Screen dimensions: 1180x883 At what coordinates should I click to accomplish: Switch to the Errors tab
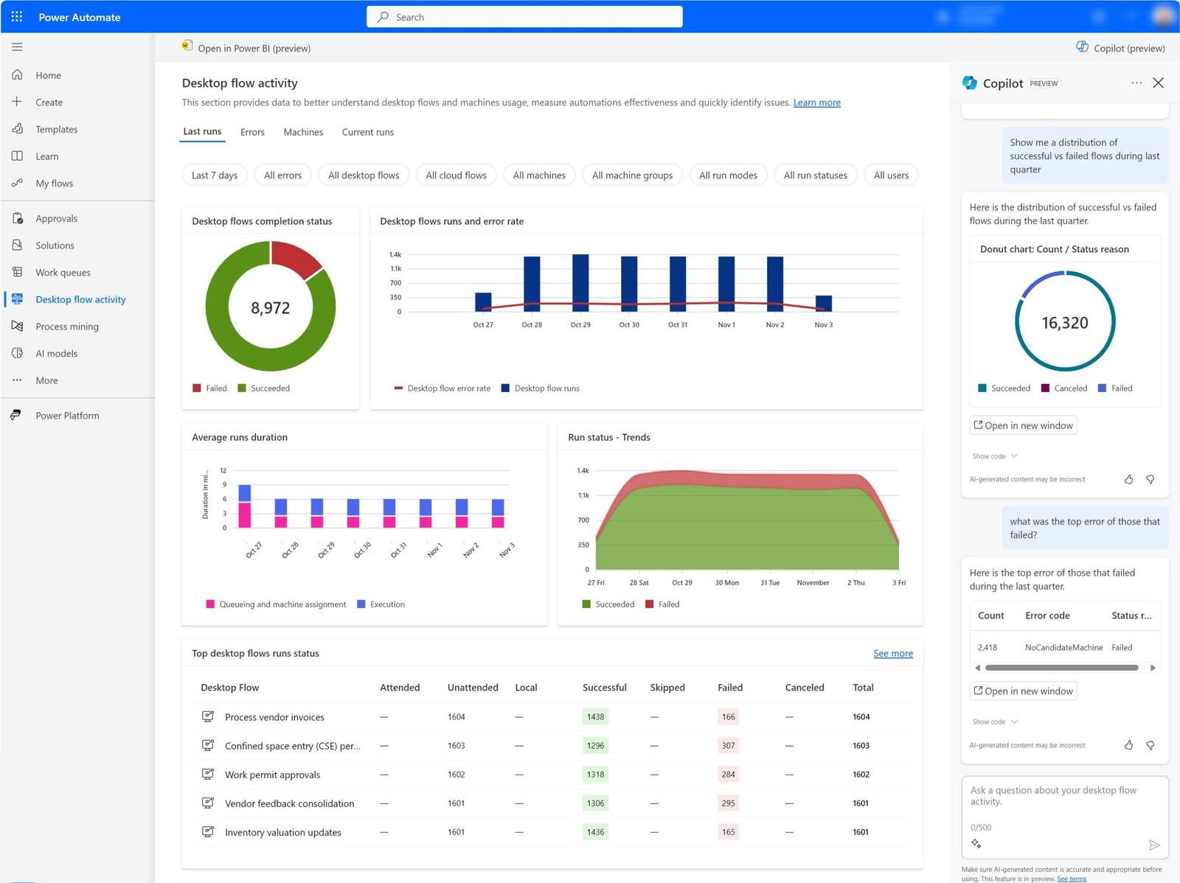[252, 132]
